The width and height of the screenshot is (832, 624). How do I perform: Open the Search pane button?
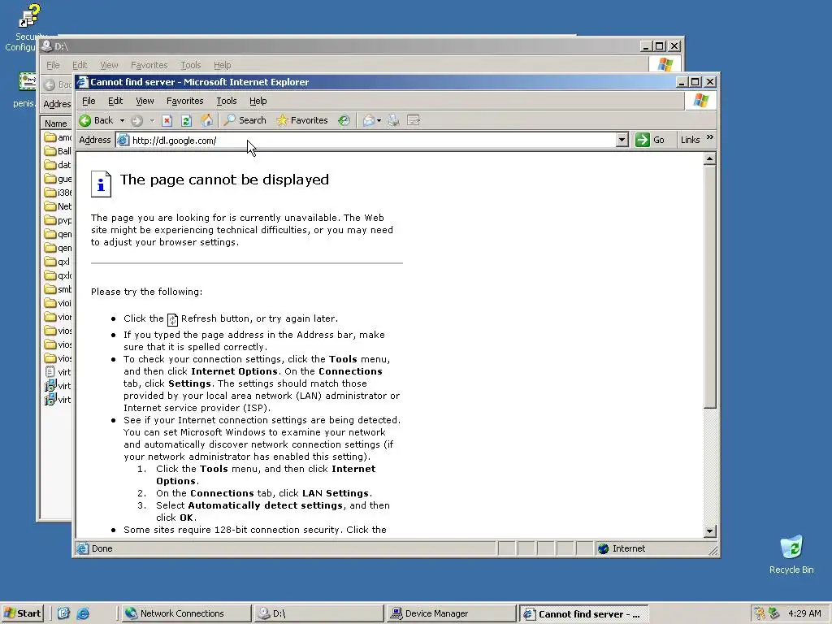click(x=245, y=120)
